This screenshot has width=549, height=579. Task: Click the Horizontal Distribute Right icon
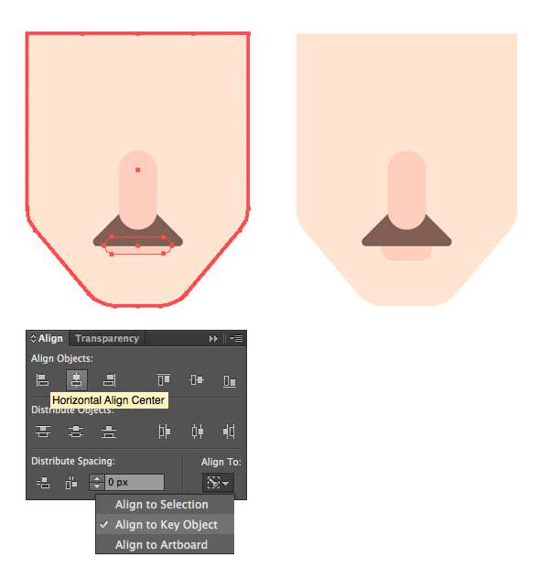(229, 432)
